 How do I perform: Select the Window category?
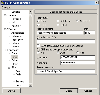[12, 29]
